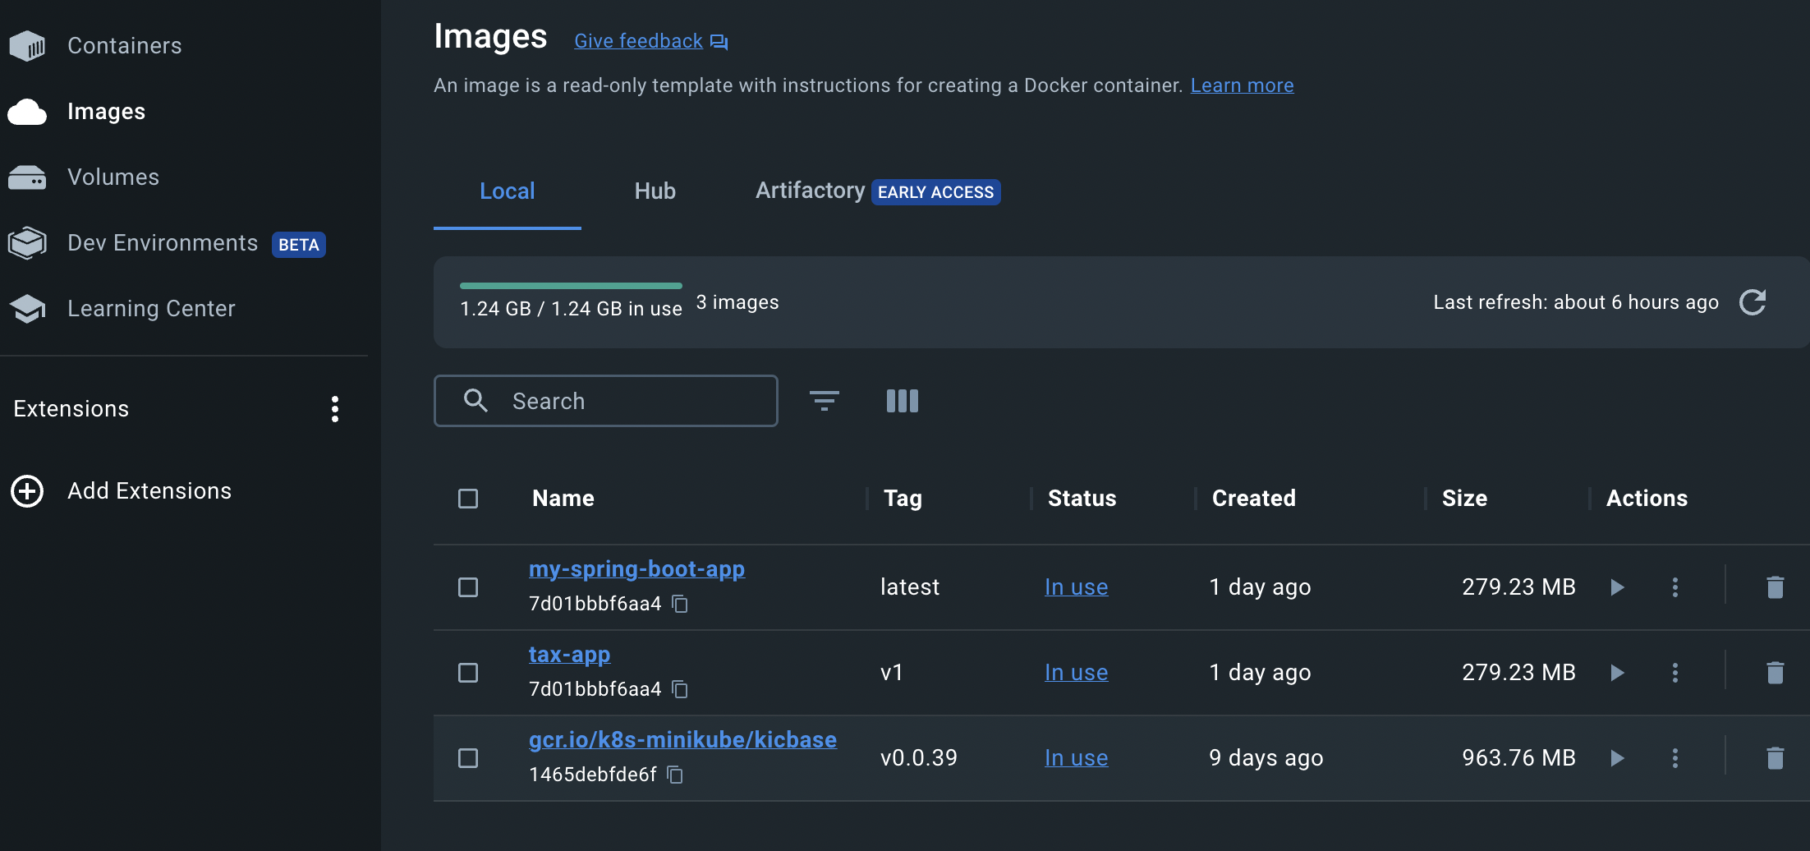Open the column visibility icon

(903, 401)
